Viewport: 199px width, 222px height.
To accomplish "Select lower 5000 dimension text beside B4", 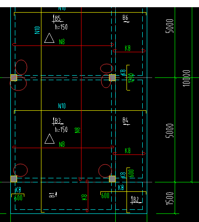I will tap(170, 131).
